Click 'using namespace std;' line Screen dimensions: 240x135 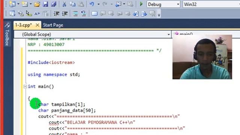pos(54,75)
